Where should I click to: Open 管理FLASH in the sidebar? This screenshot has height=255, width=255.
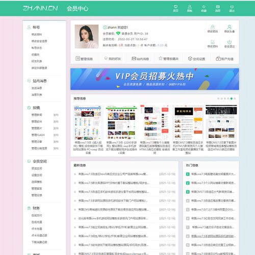pos(38,135)
